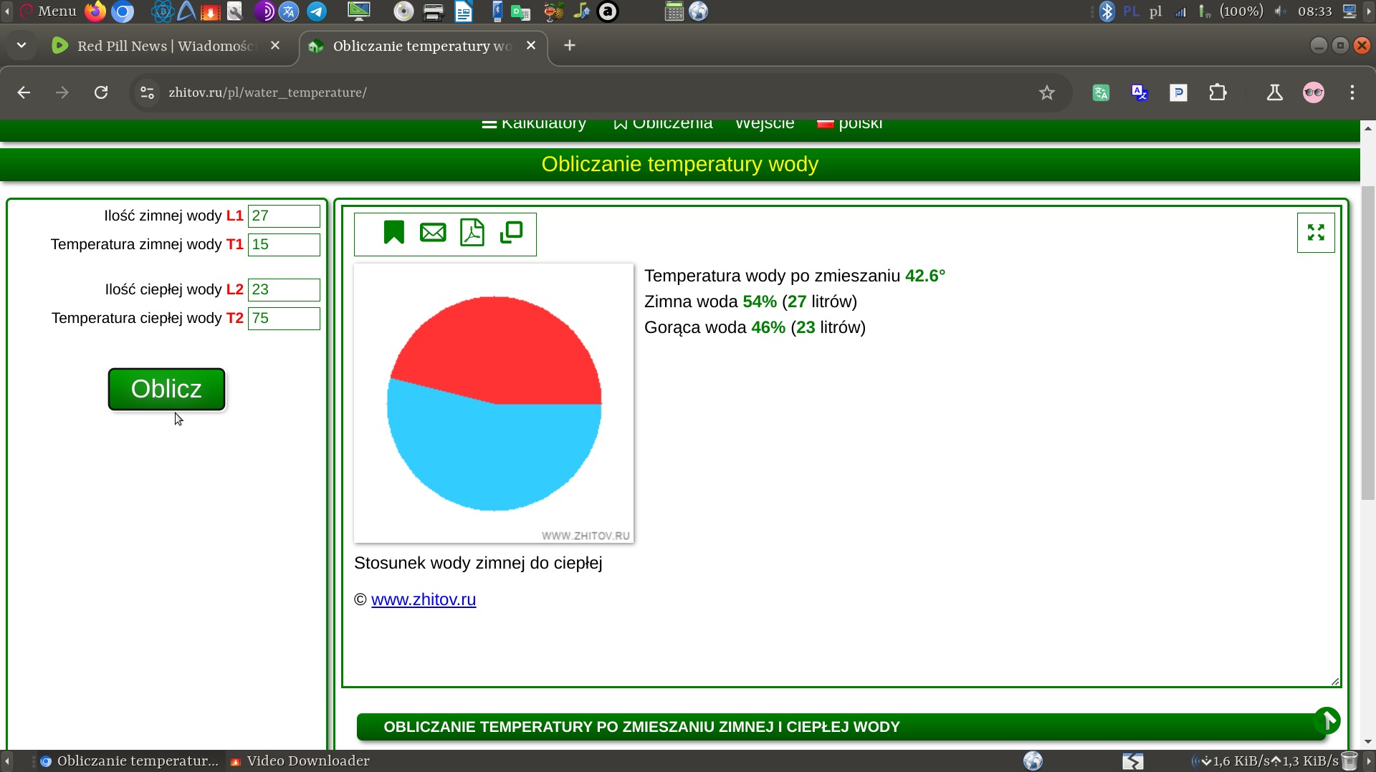This screenshot has width=1376, height=772.
Task: Open the Google Translate extension icon
Action: [x=1139, y=92]
